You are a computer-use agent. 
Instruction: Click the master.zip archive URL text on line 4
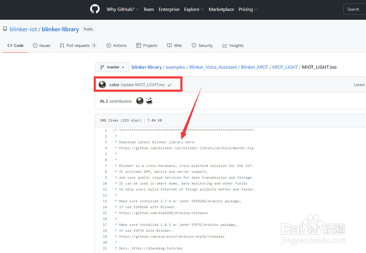click(x=186, y=148)
